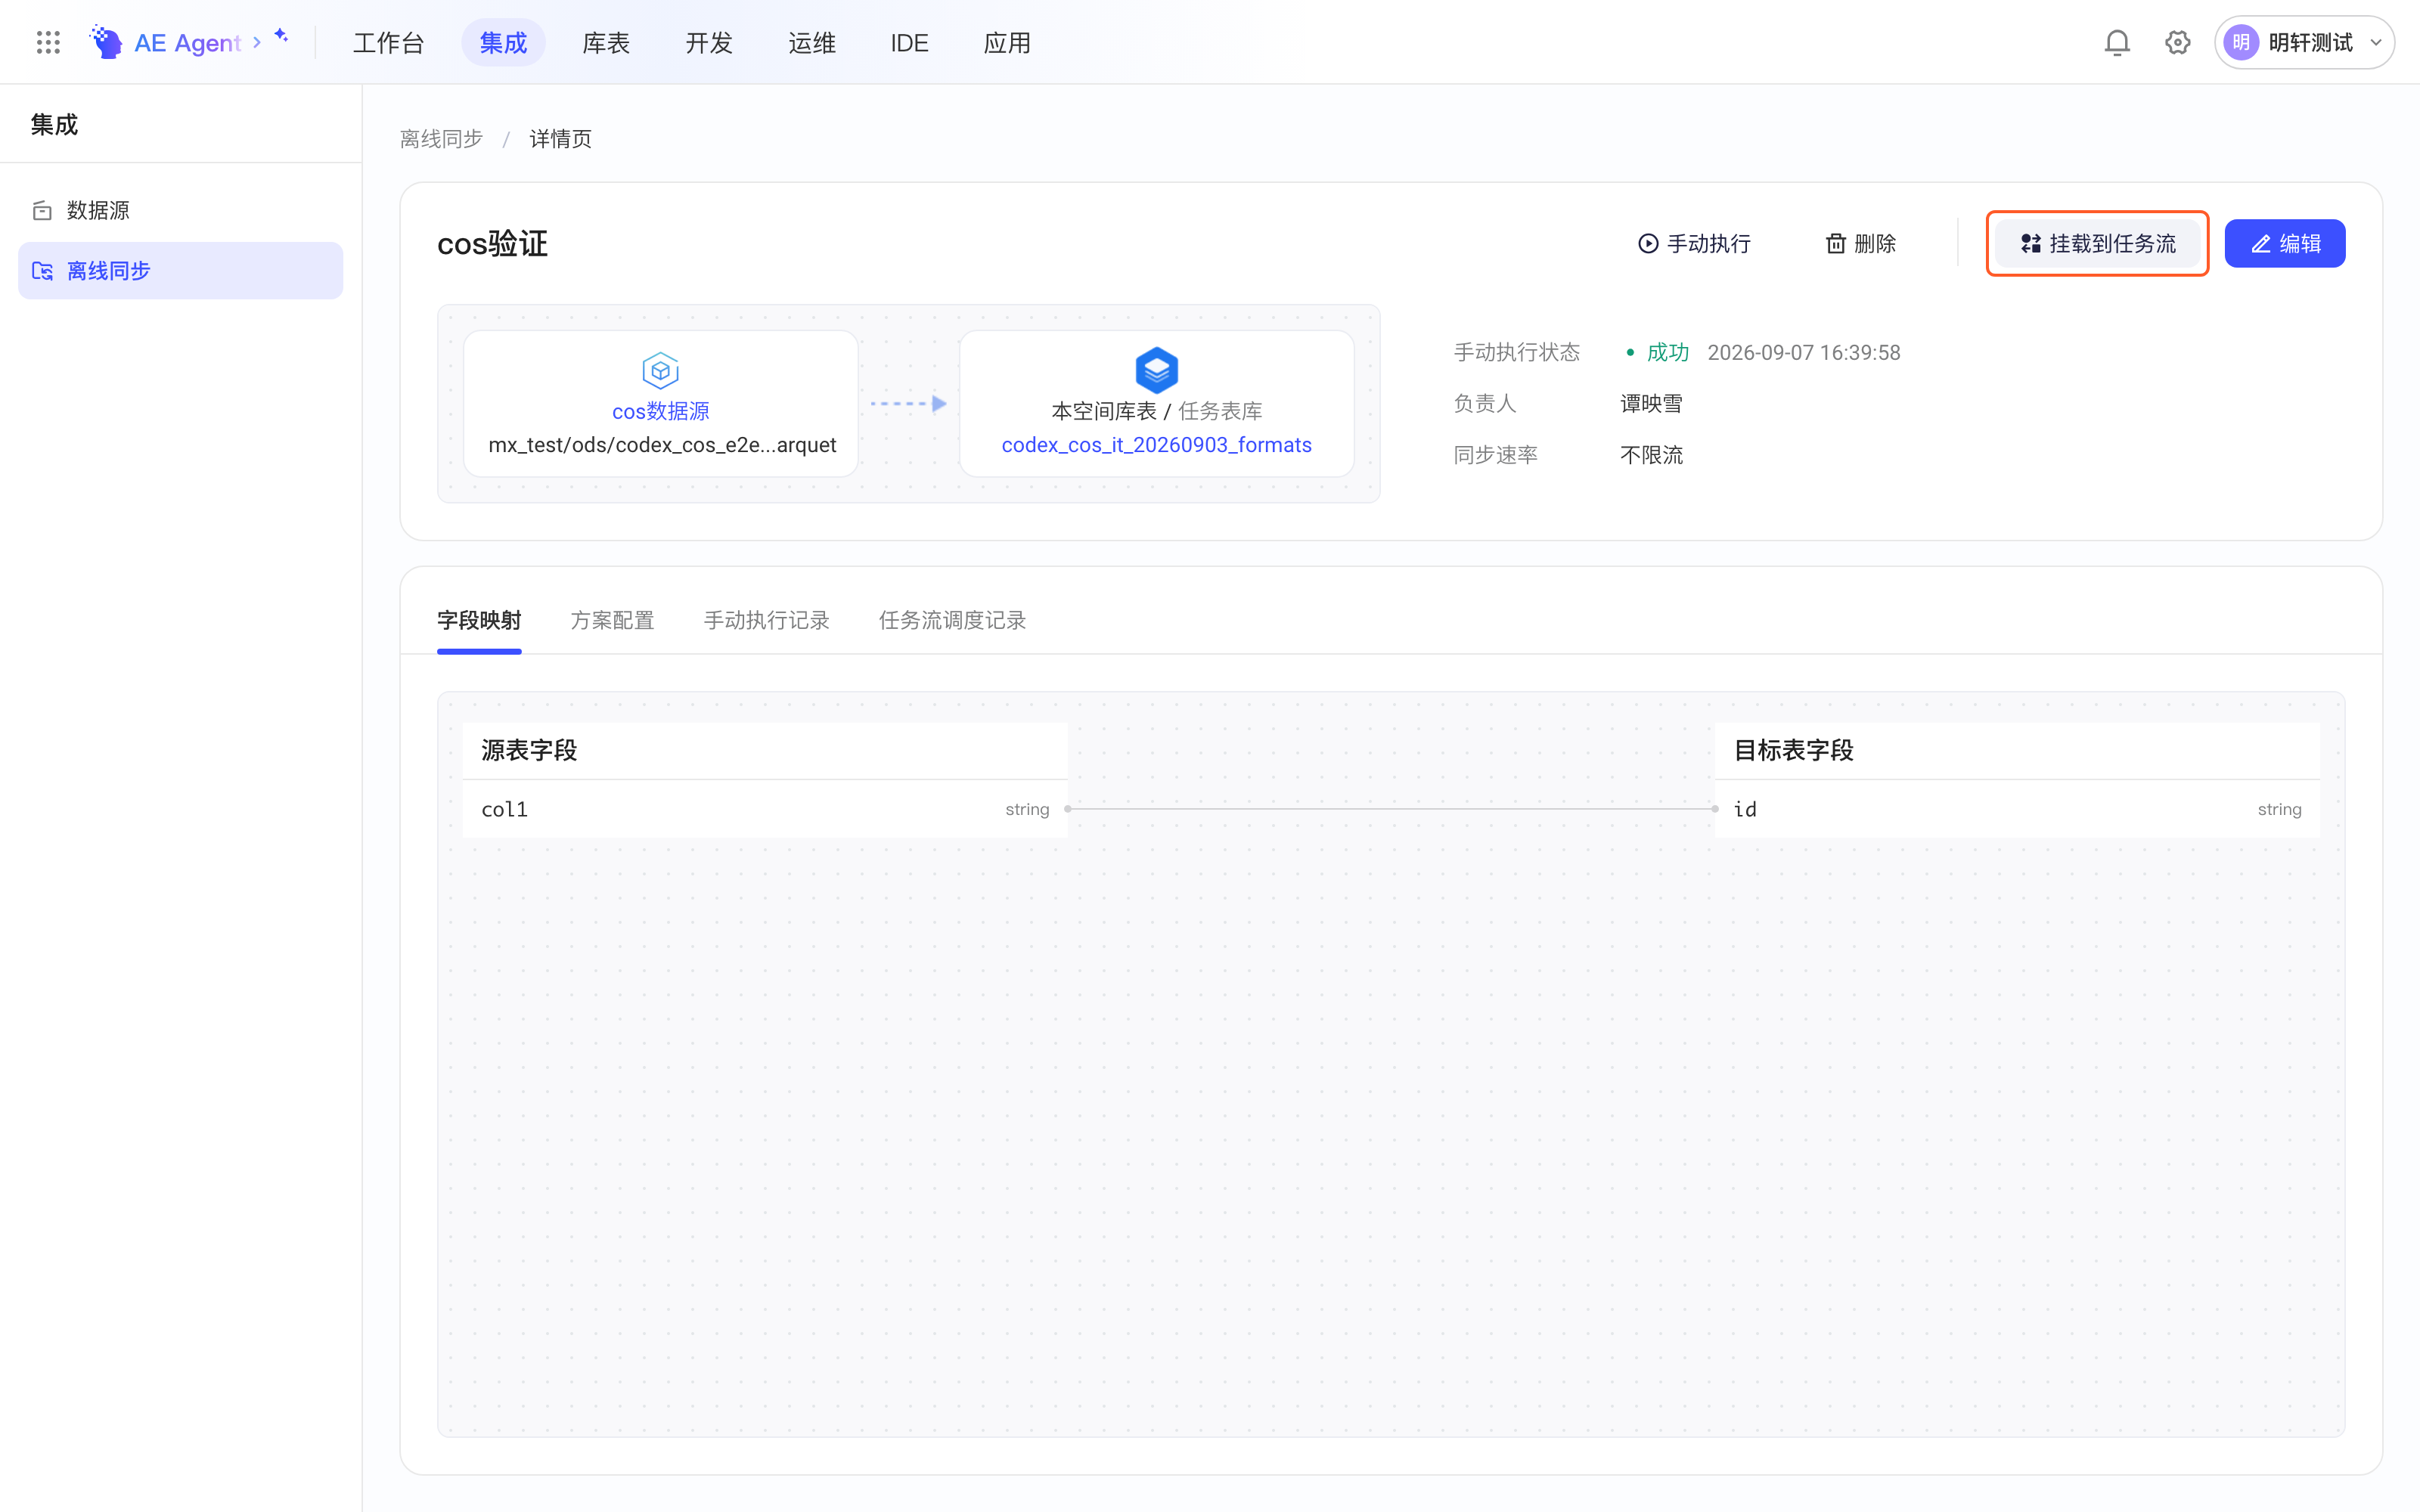Click the col1 source field row
The height and width of the screenshot is (1512, 2420).
[x=765, y=809]
